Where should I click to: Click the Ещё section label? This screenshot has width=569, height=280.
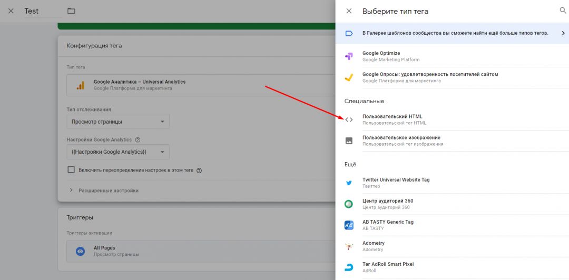pyautogui.click(x=350, y=164)
